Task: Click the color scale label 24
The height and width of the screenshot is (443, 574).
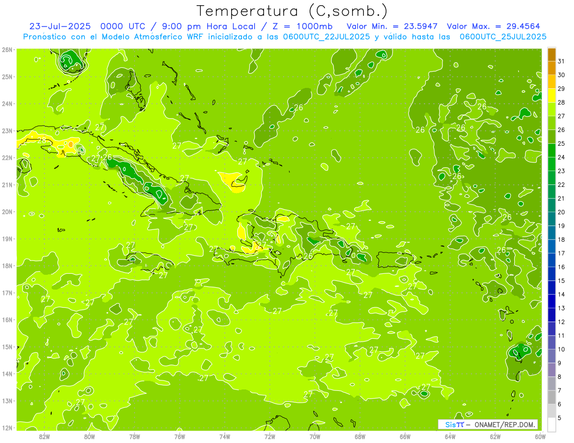Action: pos(562,157)
